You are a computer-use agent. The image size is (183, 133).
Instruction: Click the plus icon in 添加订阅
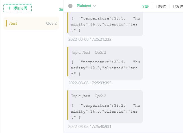tap(10, 8)
